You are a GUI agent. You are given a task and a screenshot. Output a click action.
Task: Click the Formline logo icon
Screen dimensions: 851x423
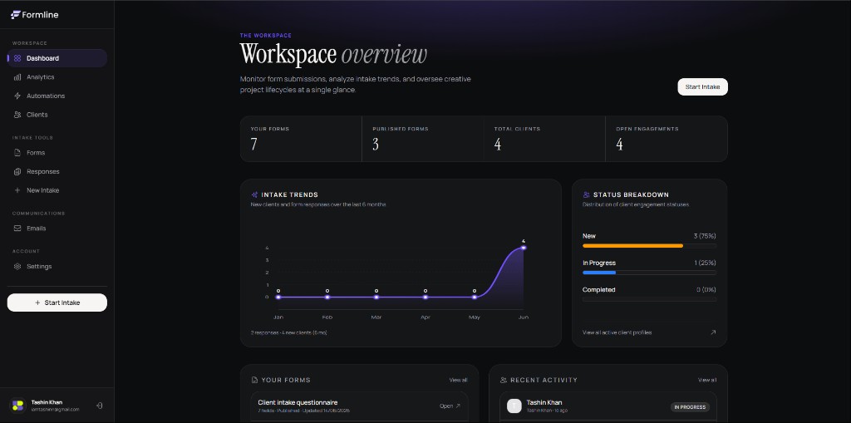click(15, 15)
